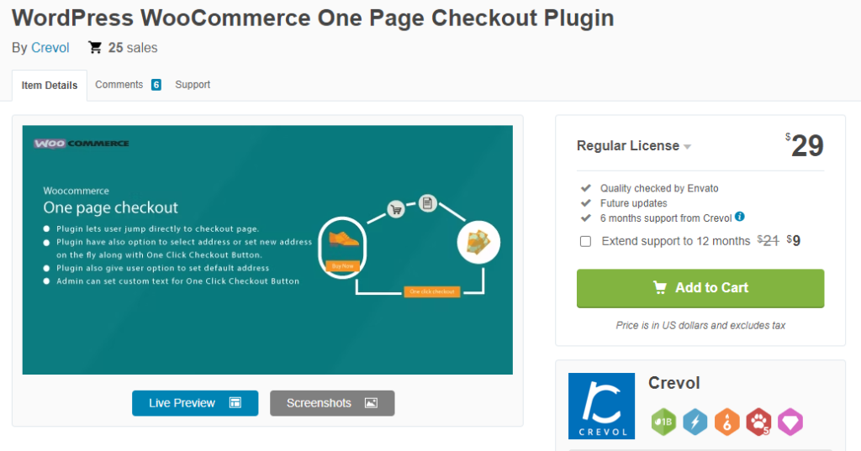Select the Item Details tab
Screen dimensions: 861x451
click(50, 86)
